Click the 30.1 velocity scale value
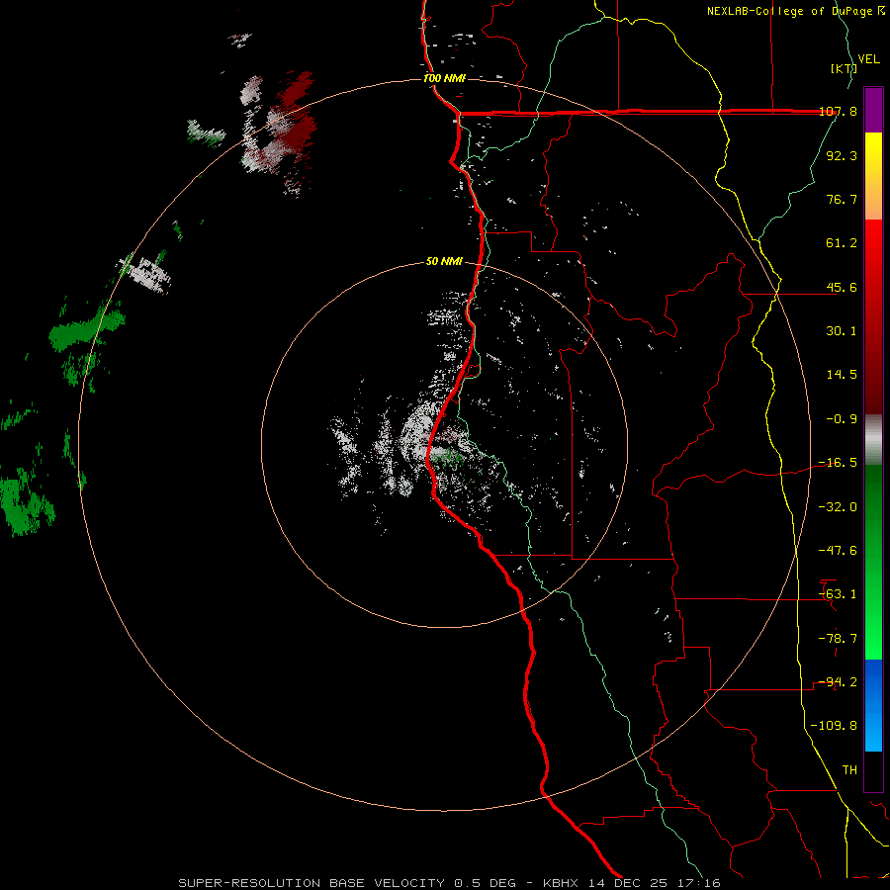 [842, 331]
